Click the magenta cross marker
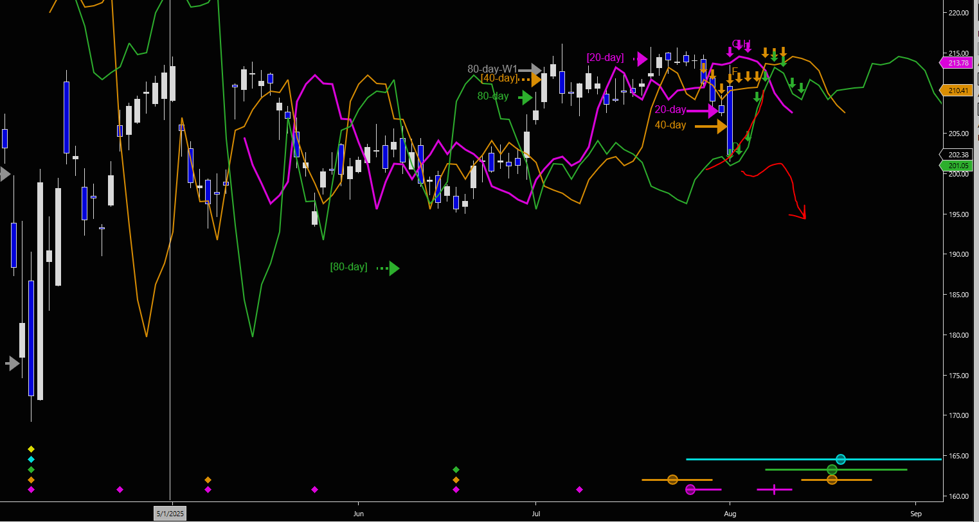 tap(774, 489)
